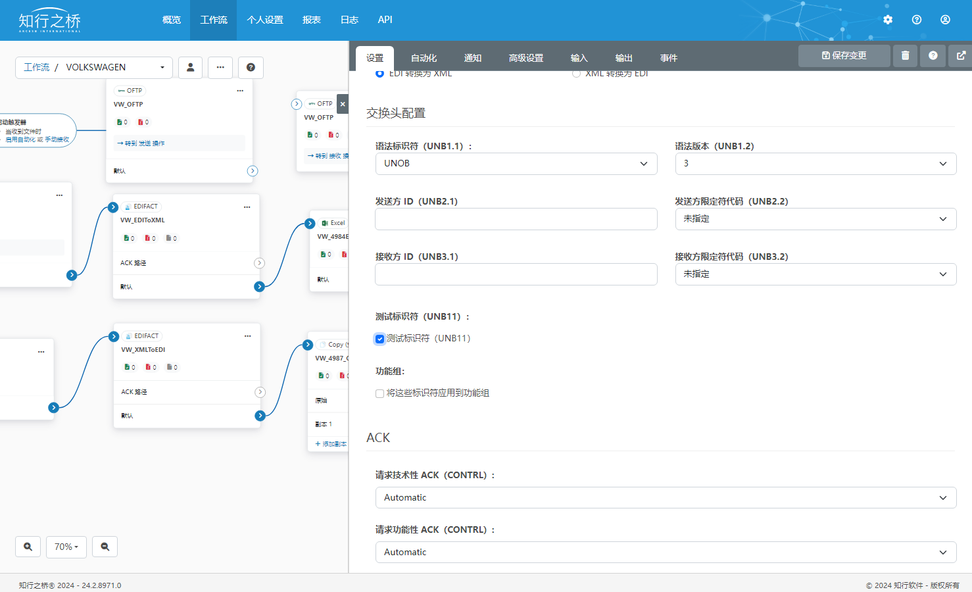972x592 pixels.
Task: Enable apply identifiers to functional group checkbox
Action: (x=379, y=393)
